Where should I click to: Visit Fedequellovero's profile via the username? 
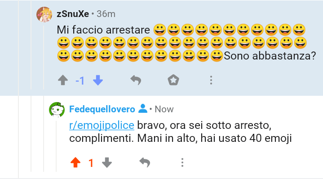coord(102,109)
